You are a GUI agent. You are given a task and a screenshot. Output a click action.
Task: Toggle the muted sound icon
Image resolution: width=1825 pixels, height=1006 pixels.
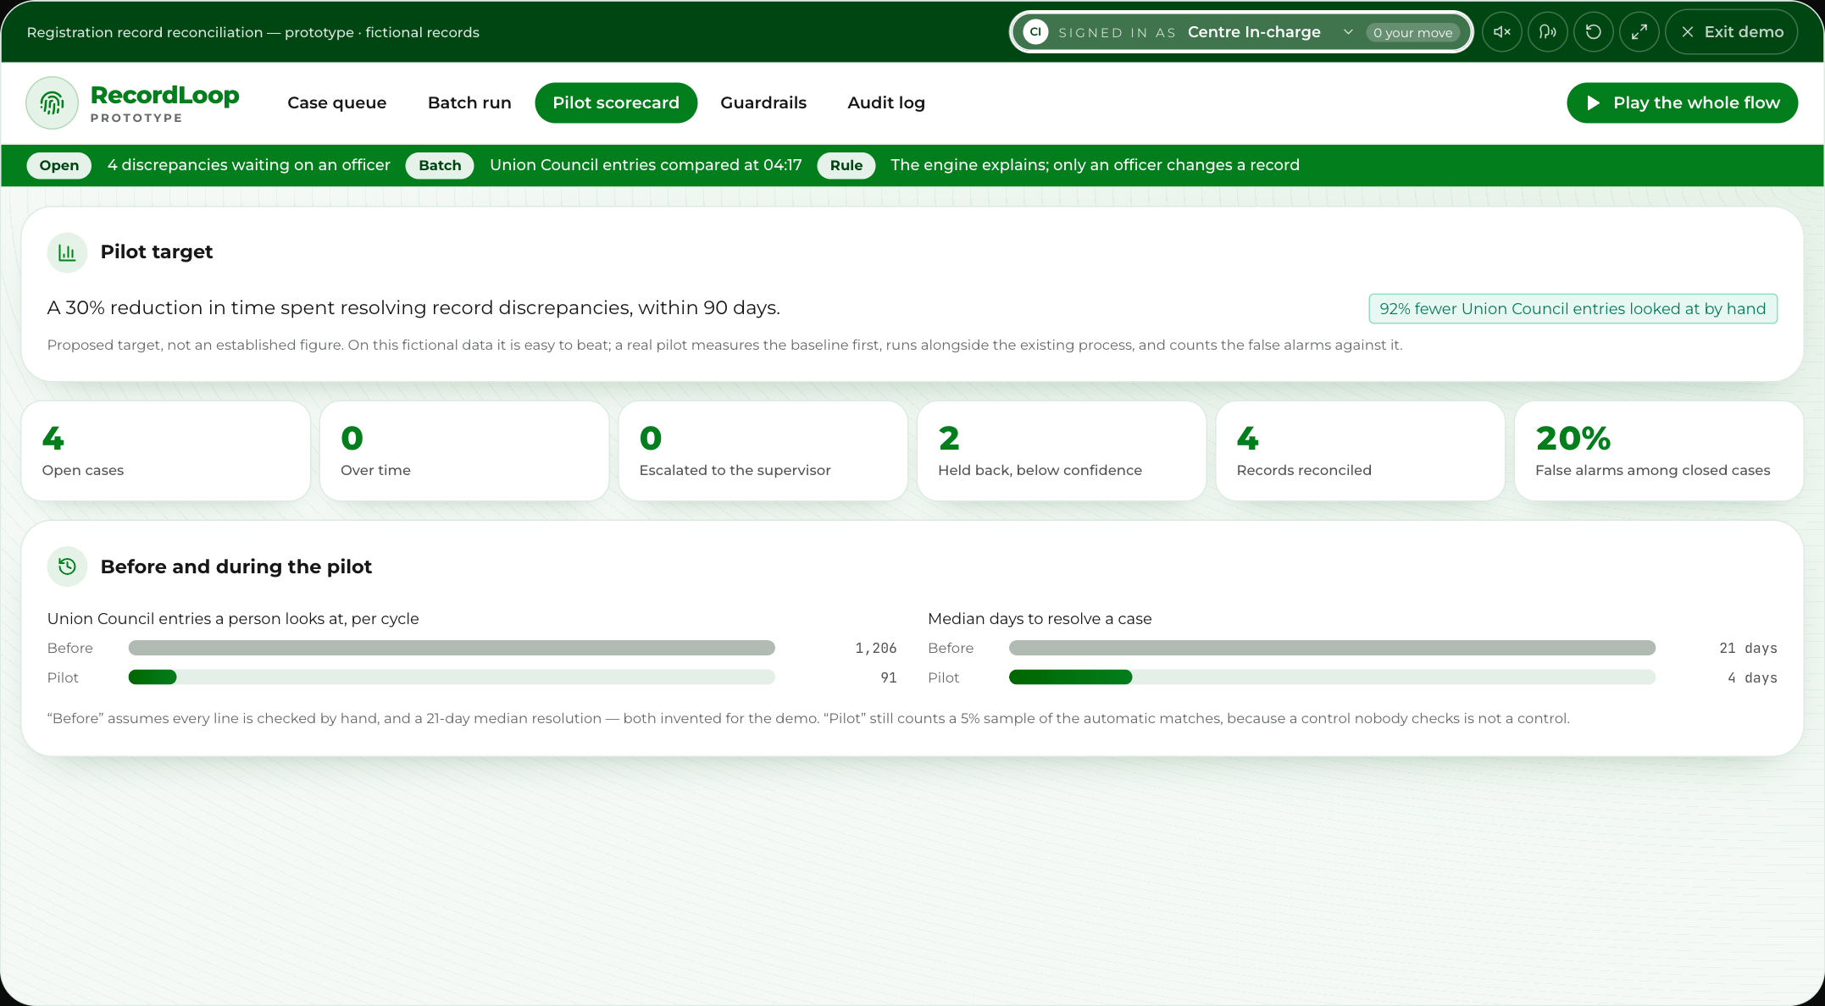(1502, 32)
